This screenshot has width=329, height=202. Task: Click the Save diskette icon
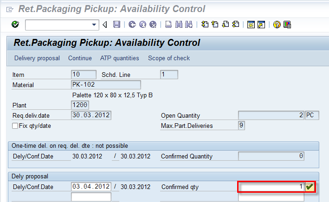[116, 25]
